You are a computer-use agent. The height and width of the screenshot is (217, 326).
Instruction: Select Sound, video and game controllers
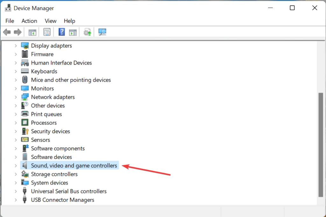[x=74, y=165]
